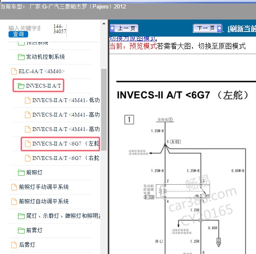
Task: Select INVECS-II A/T <4M41- 低功 entry
Action: [66, 100]
